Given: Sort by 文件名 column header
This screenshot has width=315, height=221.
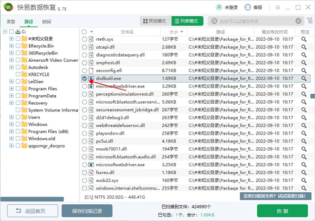Looking at the screenshot, I should (x=127, y=32).
